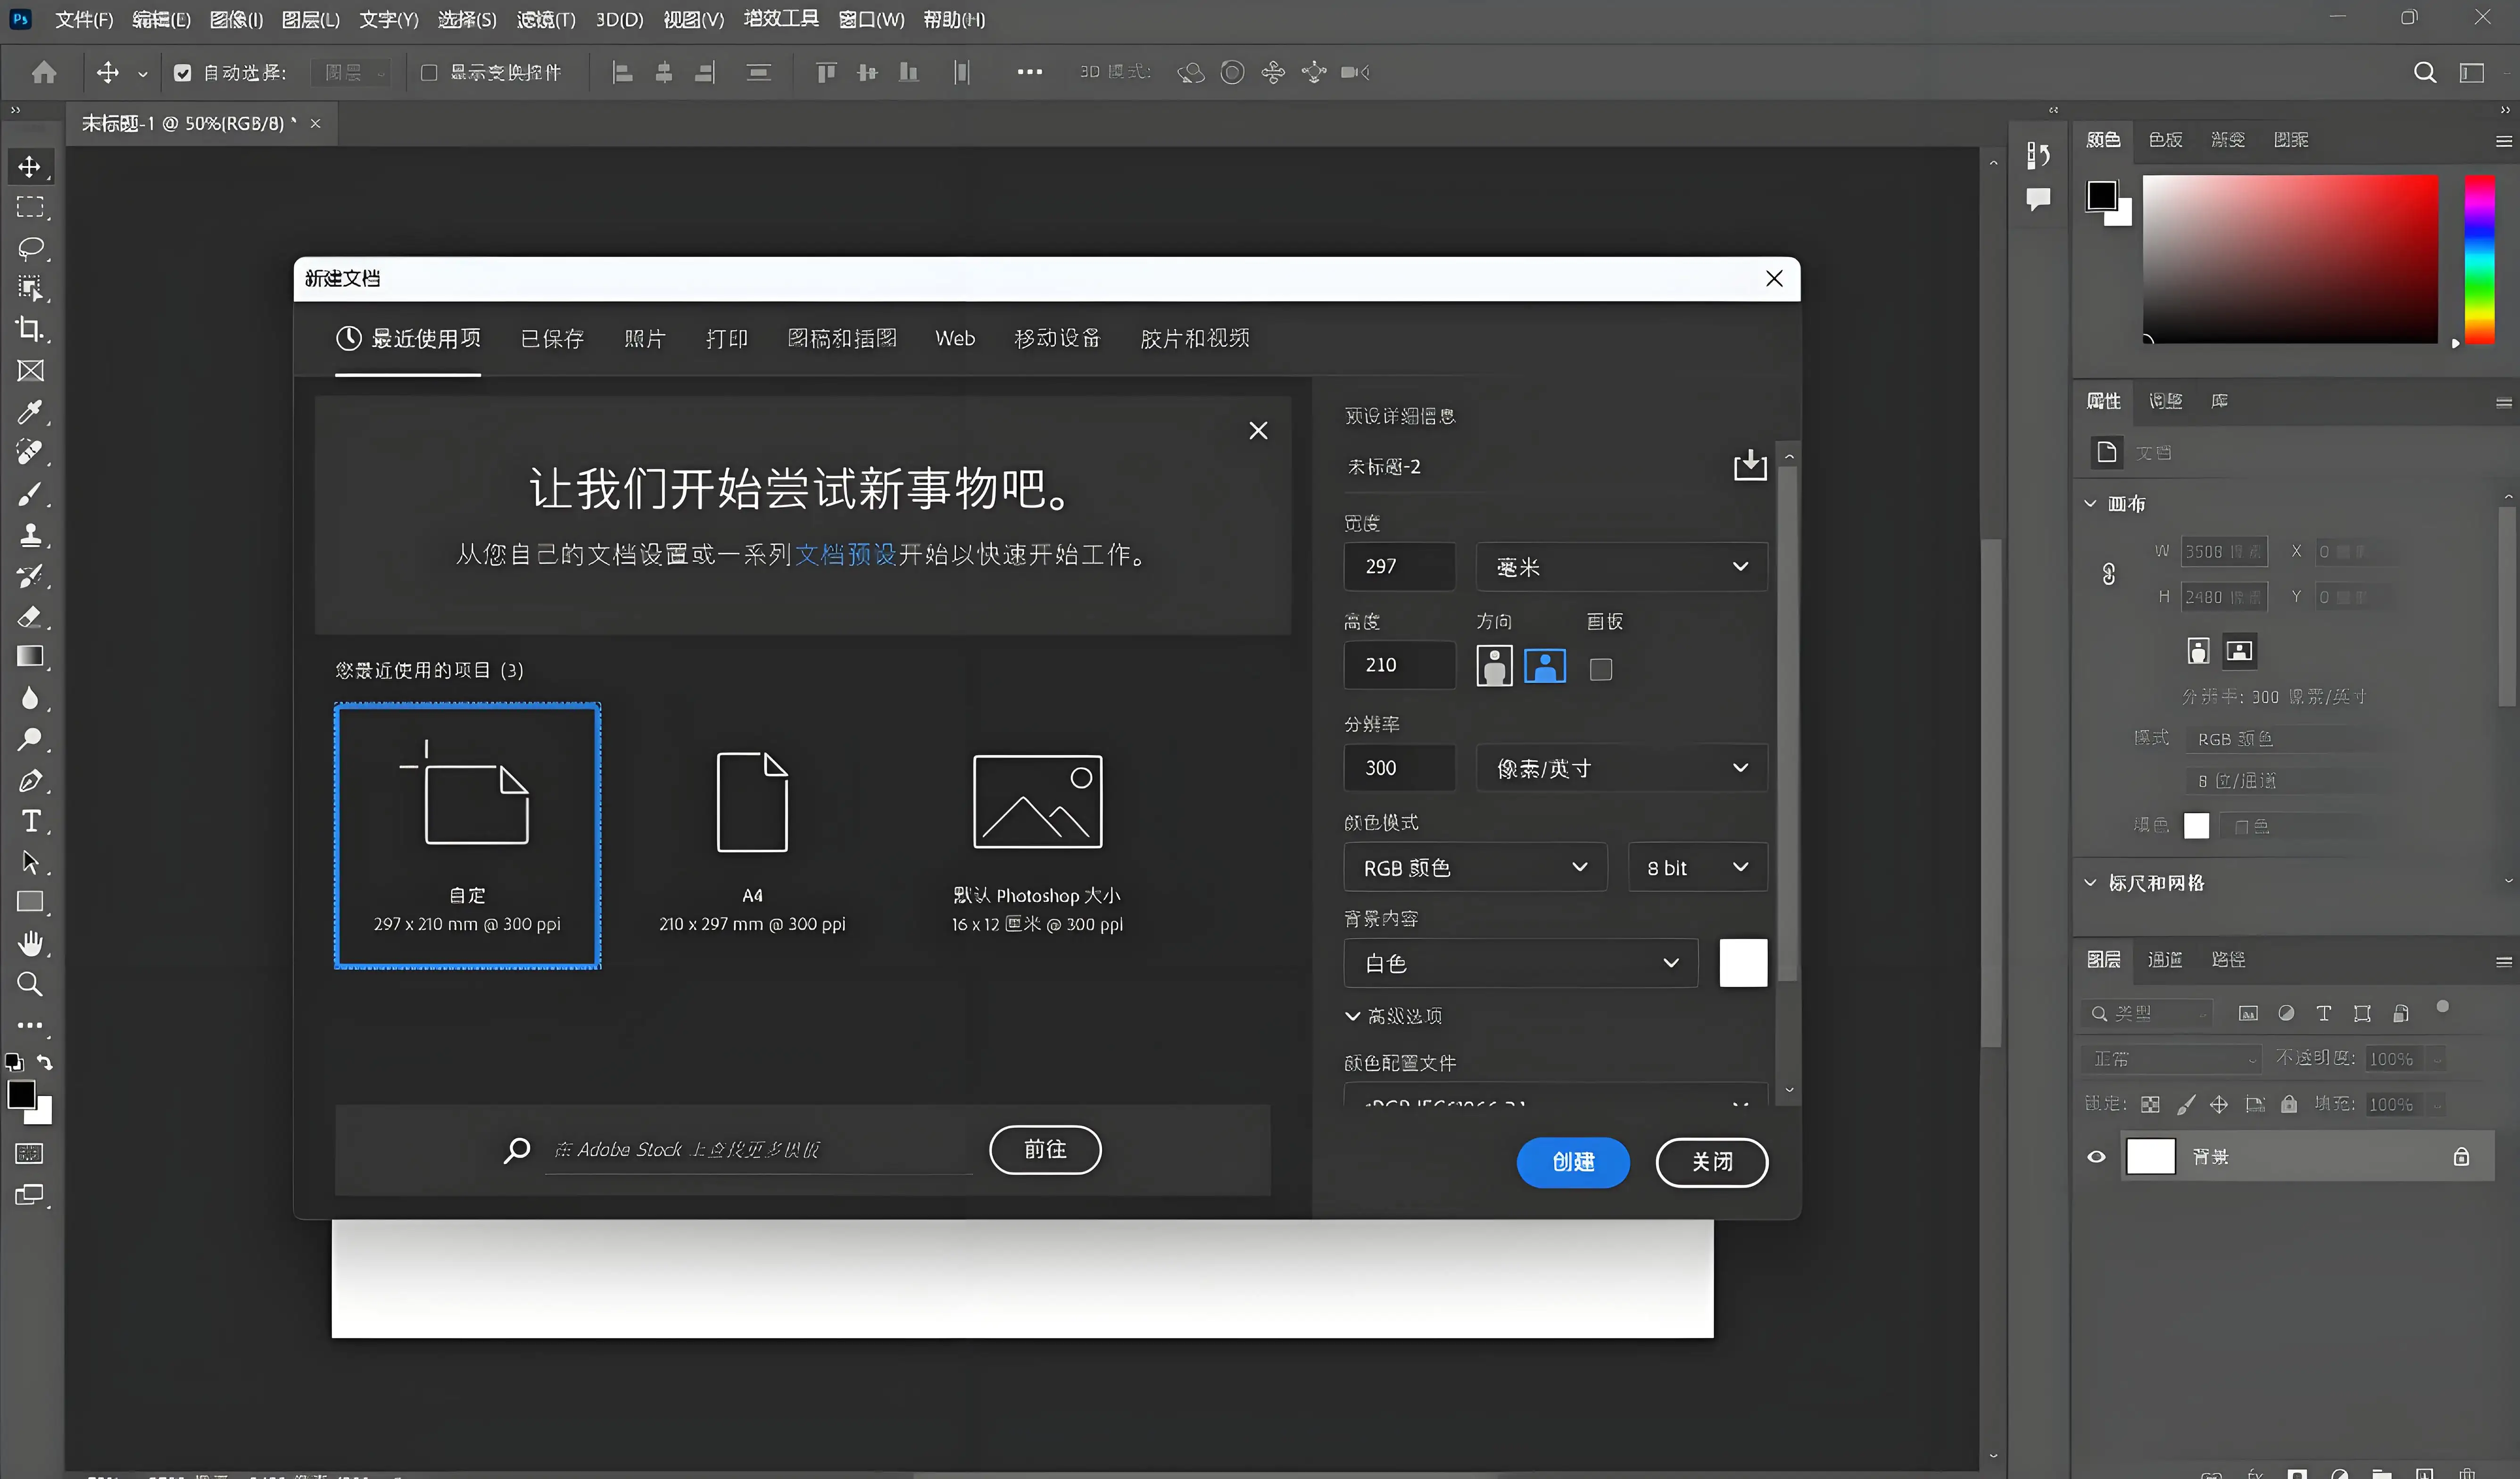Open the search icon at top right
The image size is (2520, 1479).
pyautogui.click(x=2425, y=72)
